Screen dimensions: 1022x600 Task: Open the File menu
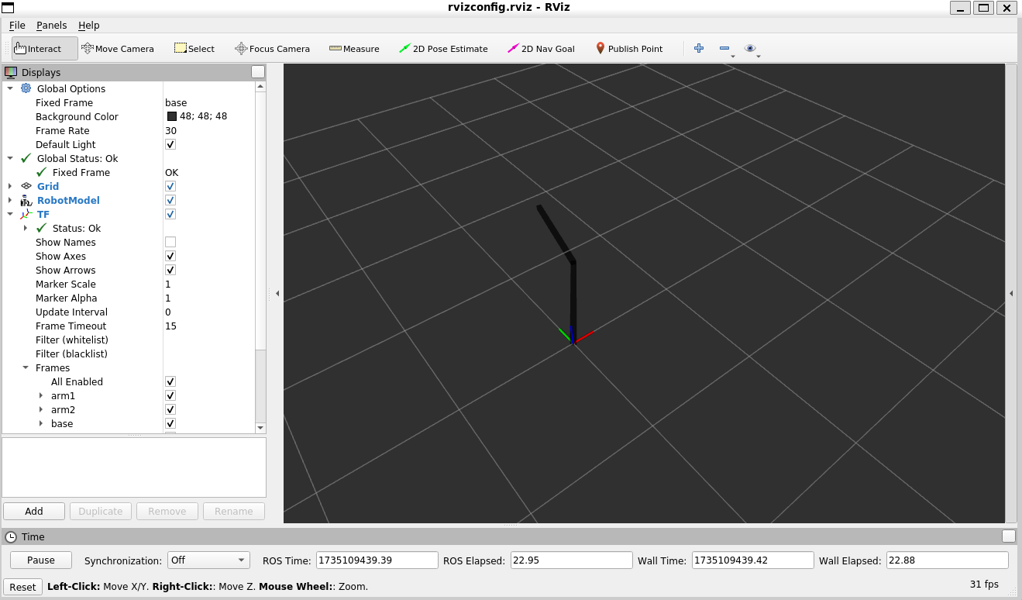coord(17,25)
